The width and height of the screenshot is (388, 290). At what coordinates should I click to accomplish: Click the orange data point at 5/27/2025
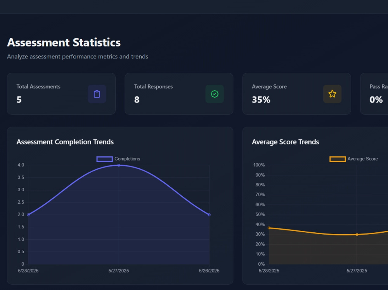(357, 234)
